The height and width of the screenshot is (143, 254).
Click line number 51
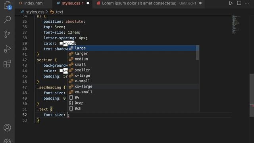[x=25, y=109]
